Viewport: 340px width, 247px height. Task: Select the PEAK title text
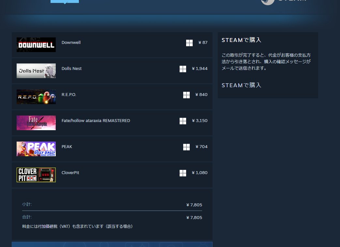(x=67, y=146)
